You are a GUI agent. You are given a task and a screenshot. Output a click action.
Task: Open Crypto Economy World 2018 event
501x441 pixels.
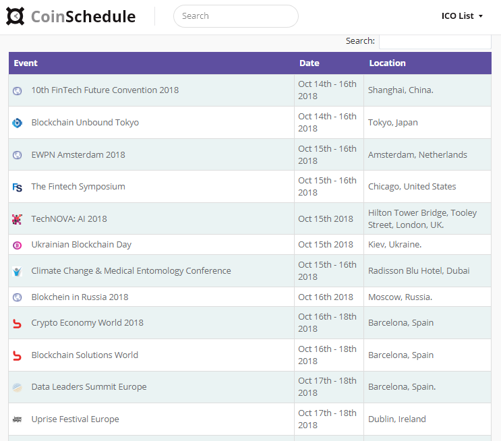pyautogui.click(x=87, y=323)
